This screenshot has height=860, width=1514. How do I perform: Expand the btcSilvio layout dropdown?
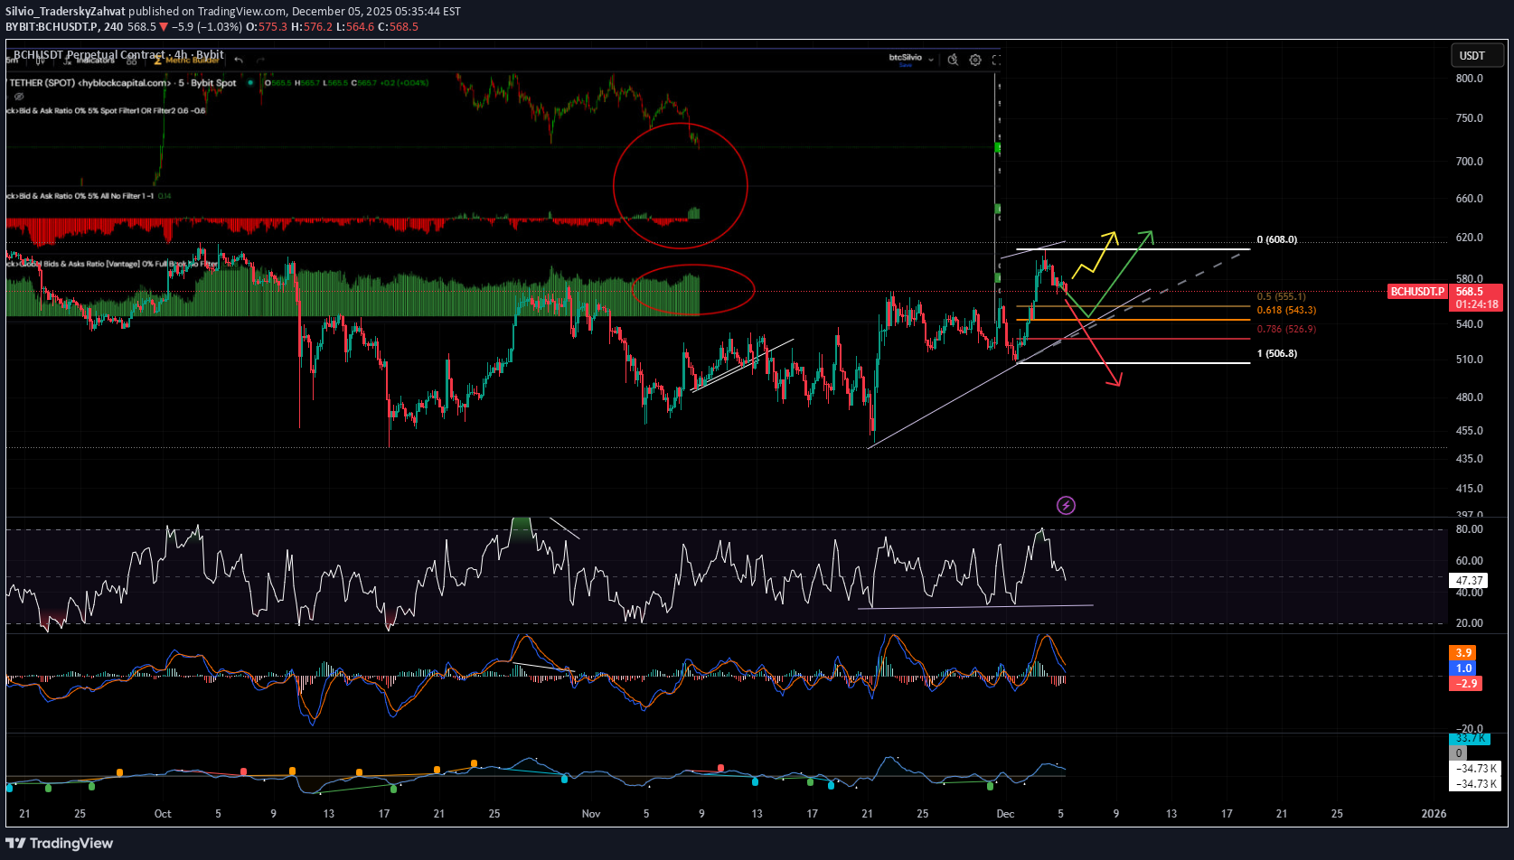point(931,60)
